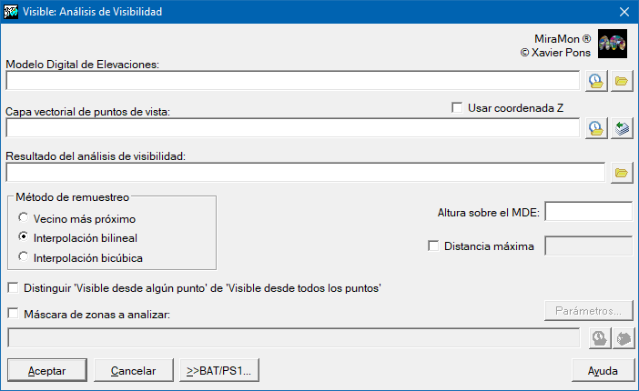Open recent files for viewpoints vector layer

[595, 128]
